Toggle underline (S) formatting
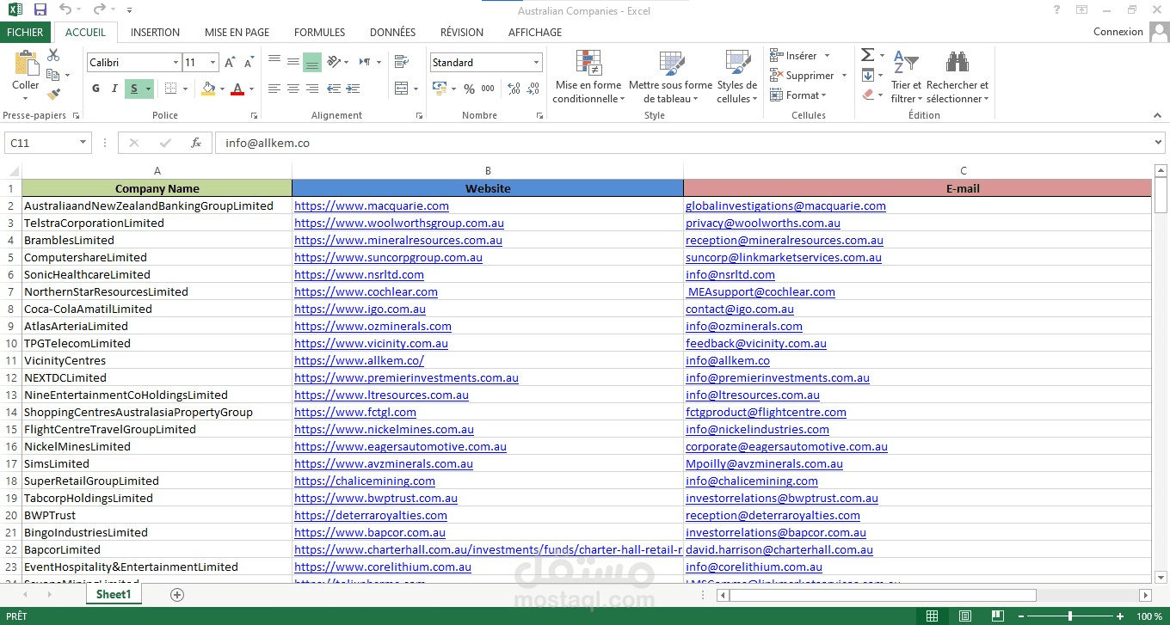 134,89
